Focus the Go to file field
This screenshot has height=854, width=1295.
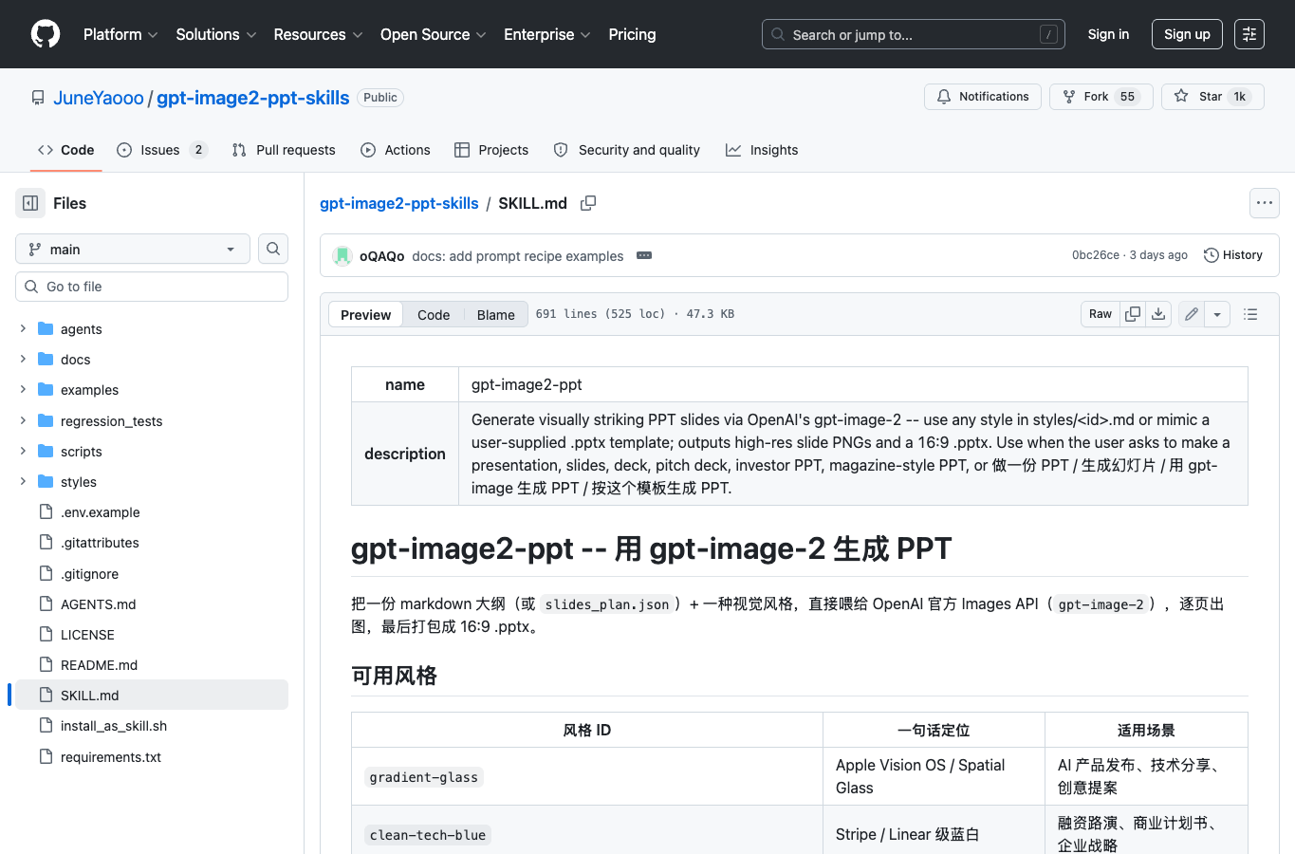[x=152, y=287]
